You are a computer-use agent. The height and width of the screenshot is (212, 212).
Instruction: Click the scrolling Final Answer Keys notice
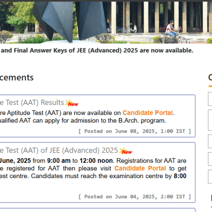(x=97, y=50)
